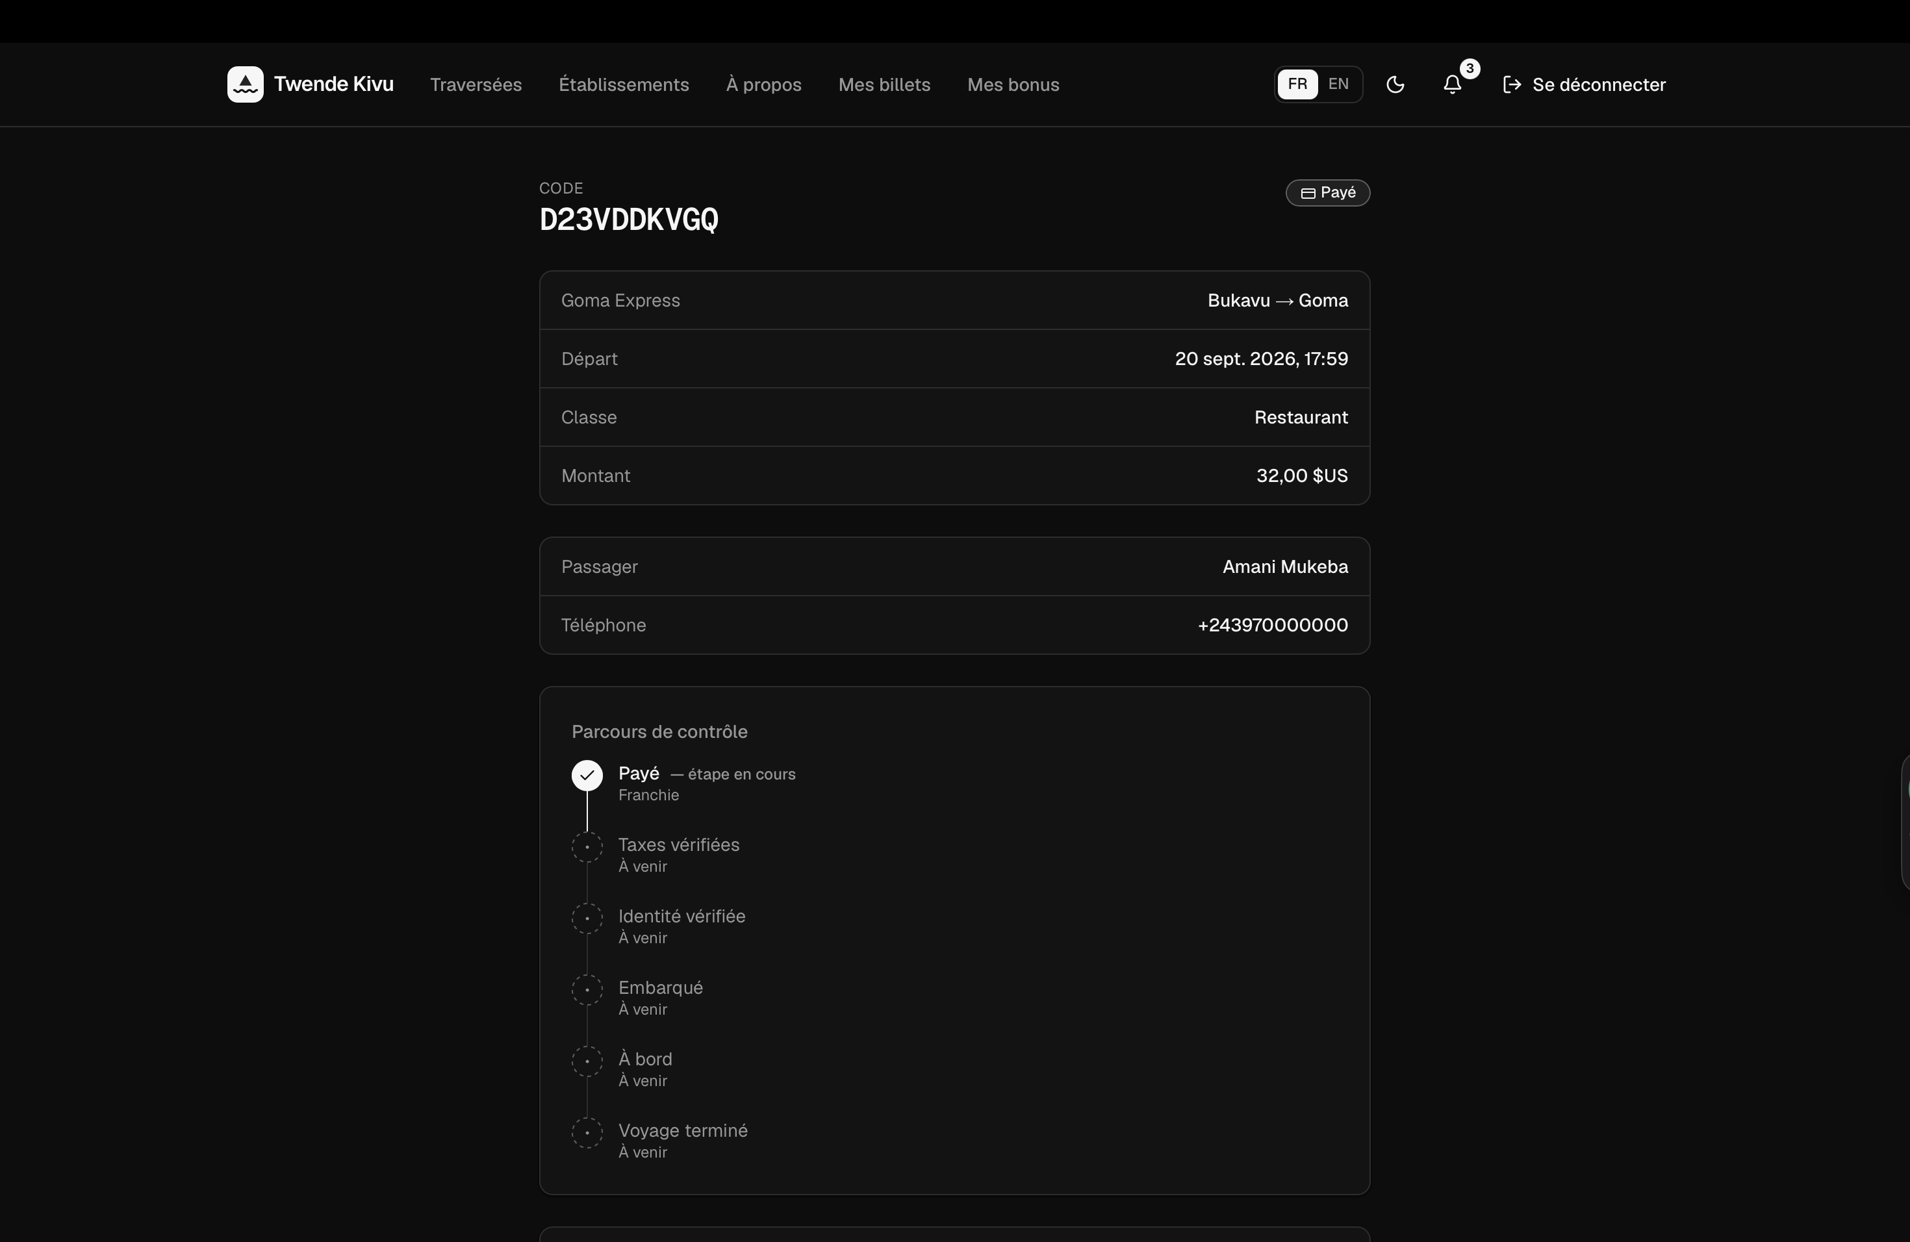Click departure date 20 sept. 2026, 17:59

click(1262, 359)
